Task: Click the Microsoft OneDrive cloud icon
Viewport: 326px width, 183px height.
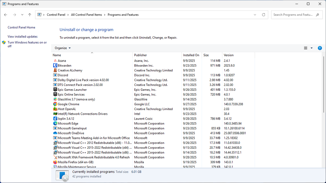Action: [55, 133]
